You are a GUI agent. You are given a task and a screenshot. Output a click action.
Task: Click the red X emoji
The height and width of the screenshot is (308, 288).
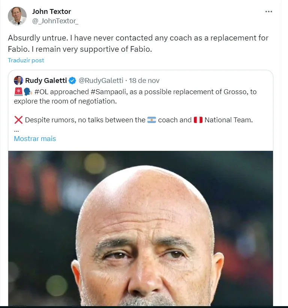[18, 120]
